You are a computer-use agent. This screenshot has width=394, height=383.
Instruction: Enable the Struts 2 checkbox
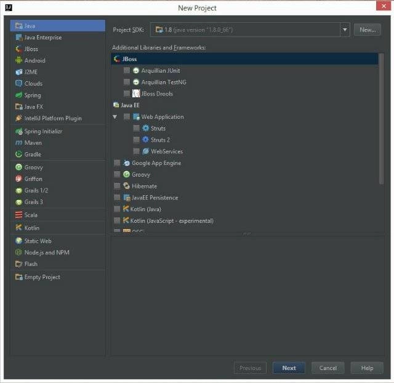136,140
